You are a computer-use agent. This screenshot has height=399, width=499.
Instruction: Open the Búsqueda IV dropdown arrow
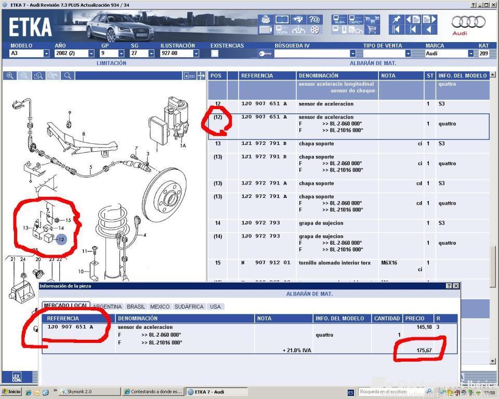click(352, 54)
